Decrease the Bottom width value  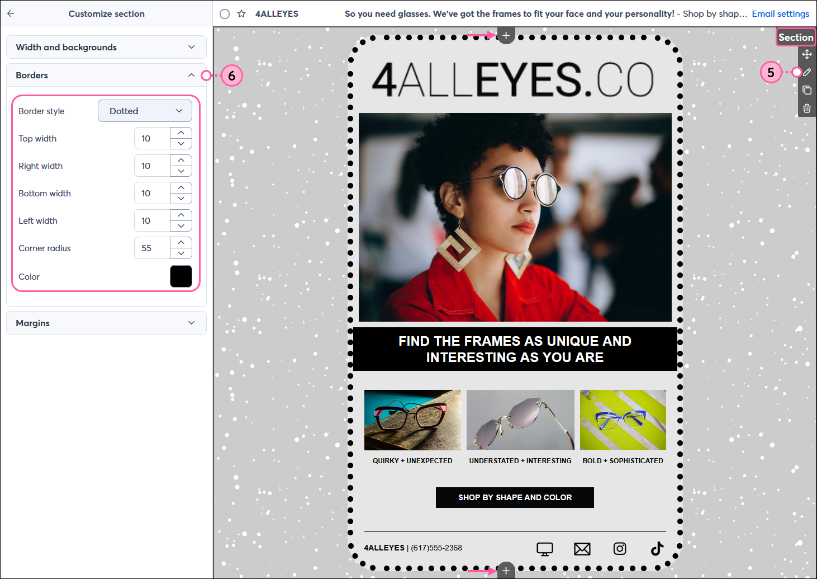coord(181,199)
